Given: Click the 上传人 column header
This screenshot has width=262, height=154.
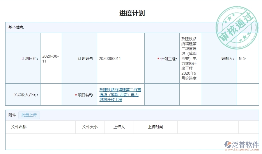Looking at the screenshot, I should [119, 127].
